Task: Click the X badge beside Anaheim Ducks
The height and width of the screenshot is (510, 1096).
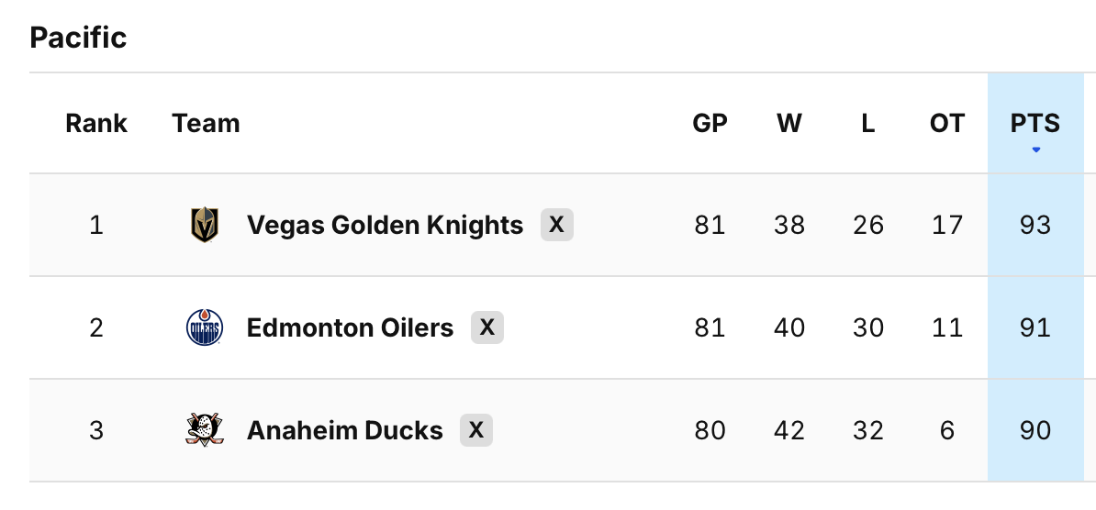Action: pyautogui.click(x=475, y=430)
